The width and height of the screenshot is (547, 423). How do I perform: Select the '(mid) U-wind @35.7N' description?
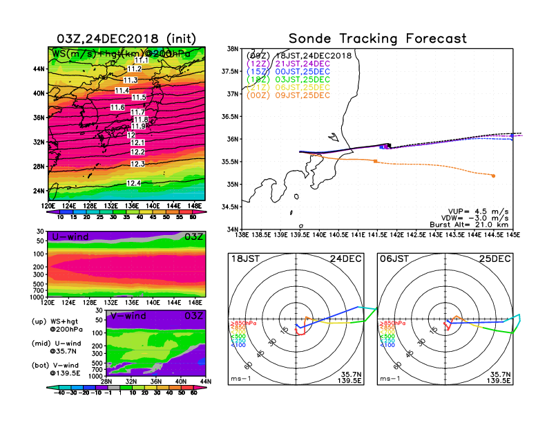57,347
